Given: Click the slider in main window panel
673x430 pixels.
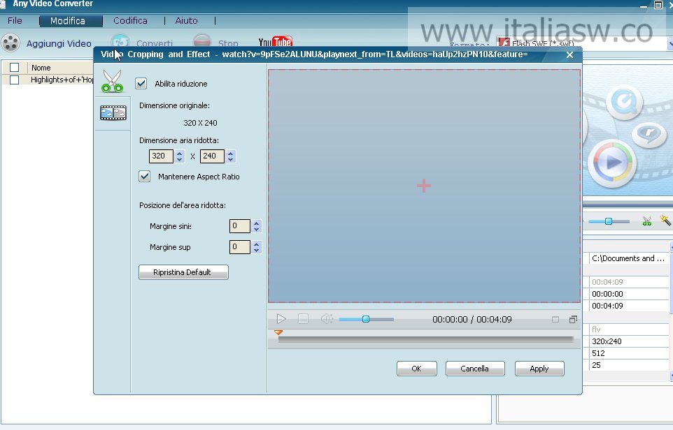Looking at the screenshot, I should (608, 221).
